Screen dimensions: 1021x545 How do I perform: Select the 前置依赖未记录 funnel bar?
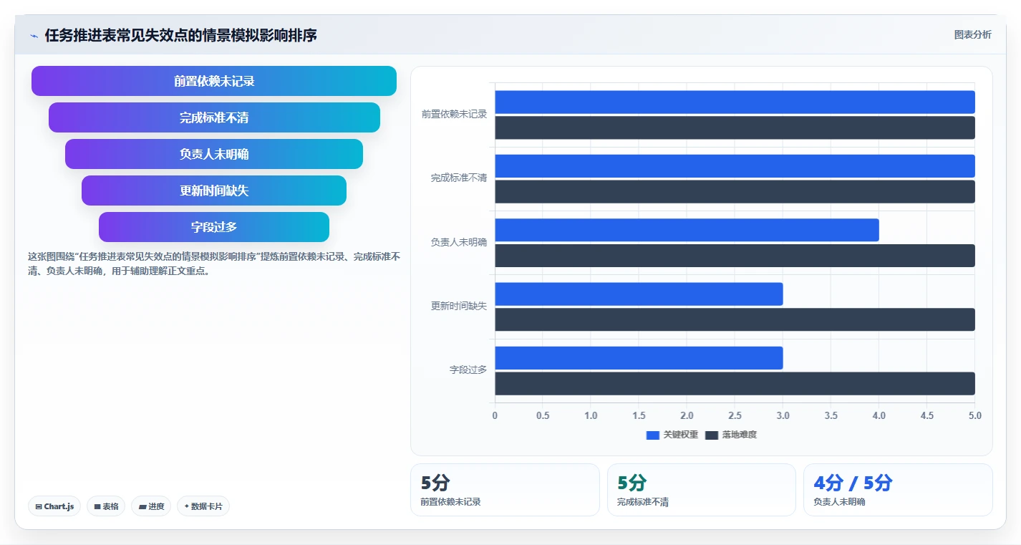click(214, 81)
